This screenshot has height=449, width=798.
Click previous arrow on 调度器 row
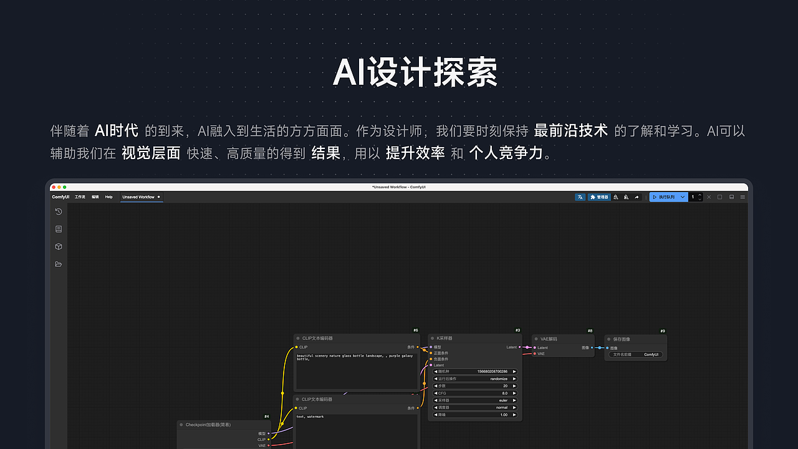coord(436,407)
